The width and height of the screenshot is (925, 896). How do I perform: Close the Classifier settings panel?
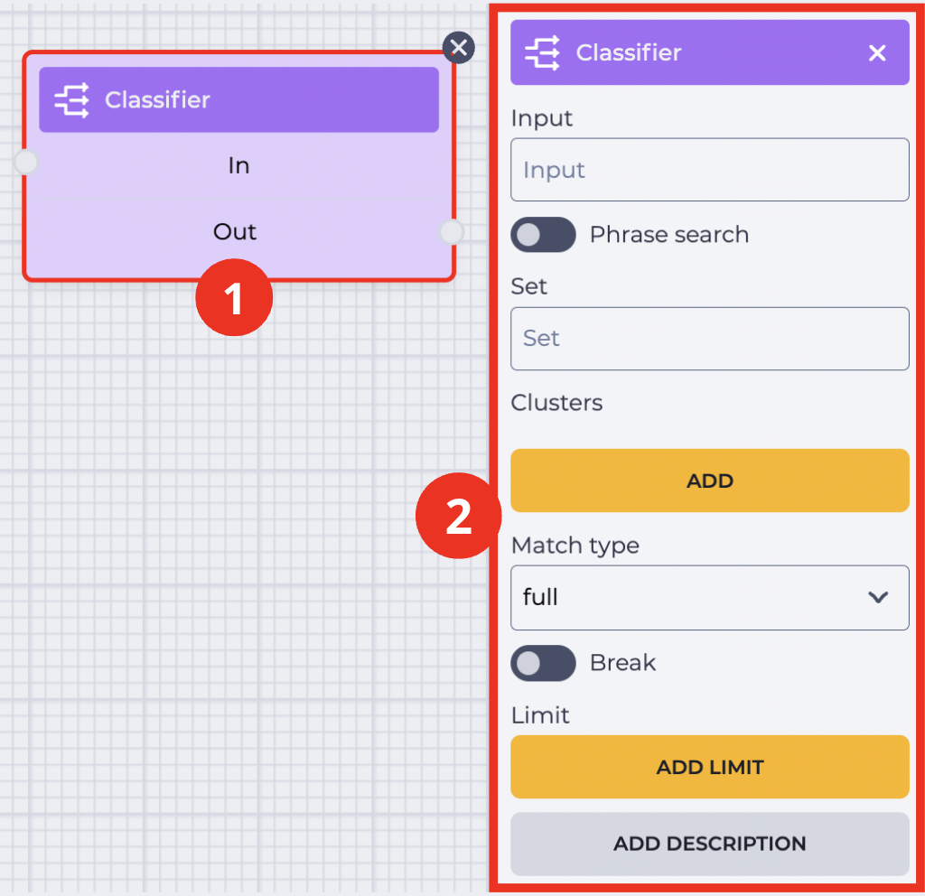[877, 53]
